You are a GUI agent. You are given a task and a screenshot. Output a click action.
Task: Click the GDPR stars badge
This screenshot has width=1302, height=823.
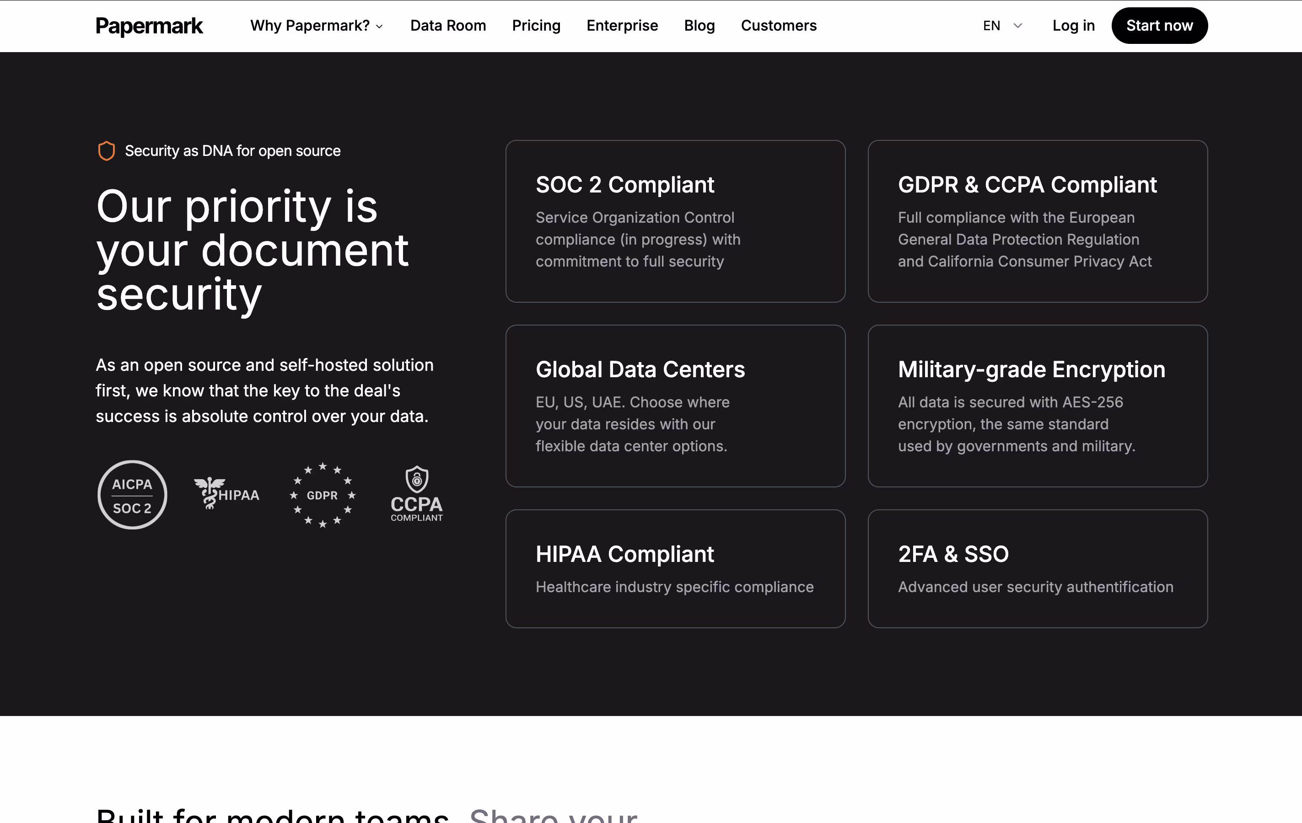coord(322,494)
